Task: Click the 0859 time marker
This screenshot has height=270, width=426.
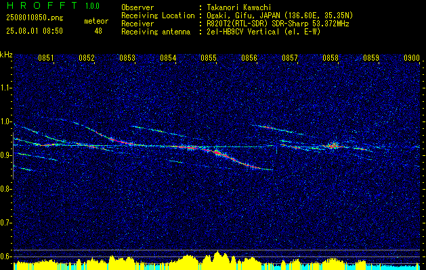Action: tap(371, 58)
